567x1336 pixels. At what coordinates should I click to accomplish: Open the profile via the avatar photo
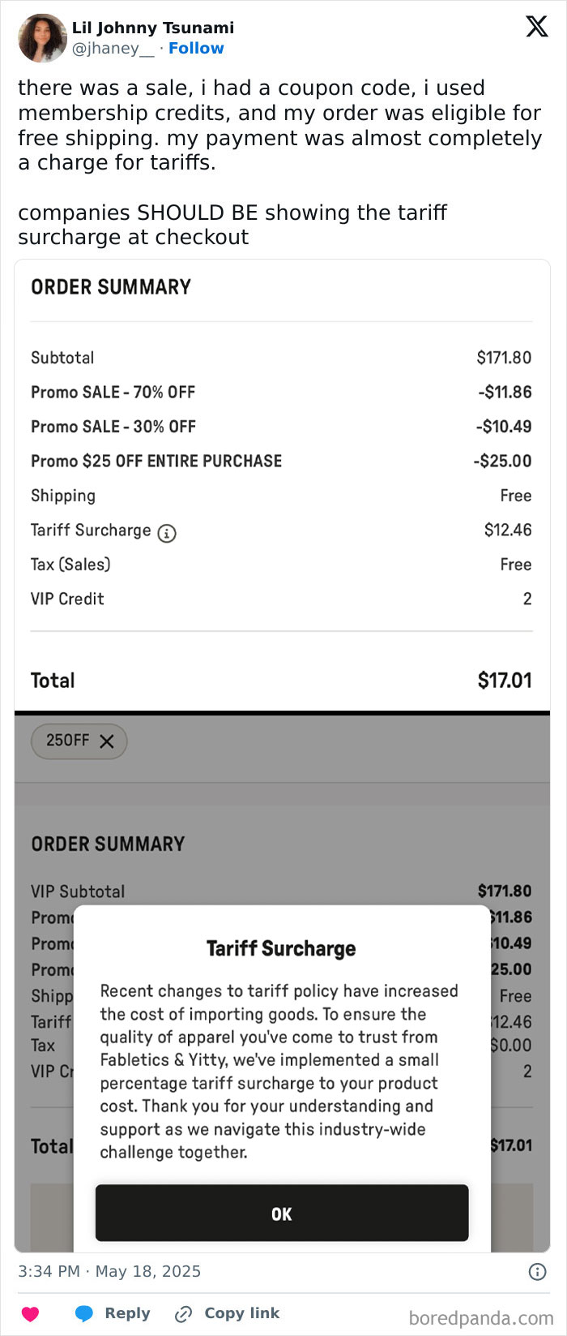(x=41, y=37)
